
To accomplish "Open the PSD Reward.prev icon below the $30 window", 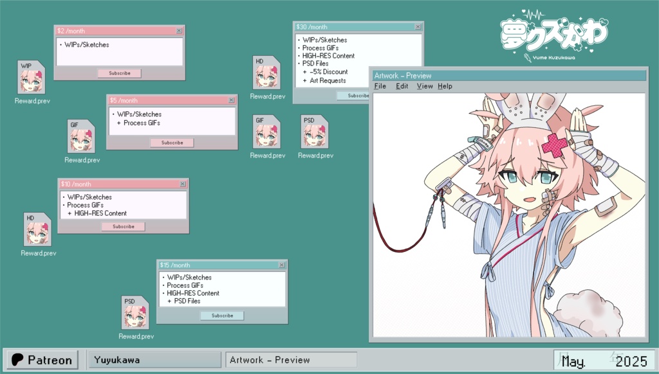I will click(315, 132).
